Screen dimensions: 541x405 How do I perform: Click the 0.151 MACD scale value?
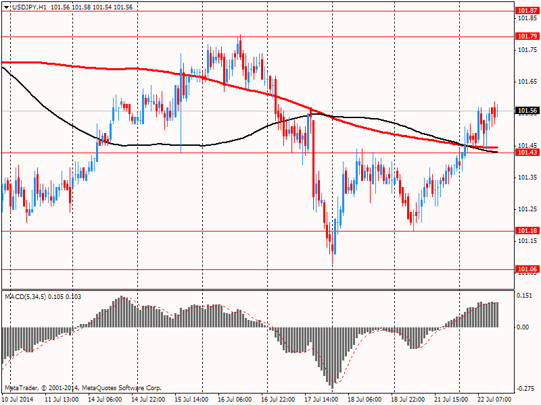click(523, 296)
